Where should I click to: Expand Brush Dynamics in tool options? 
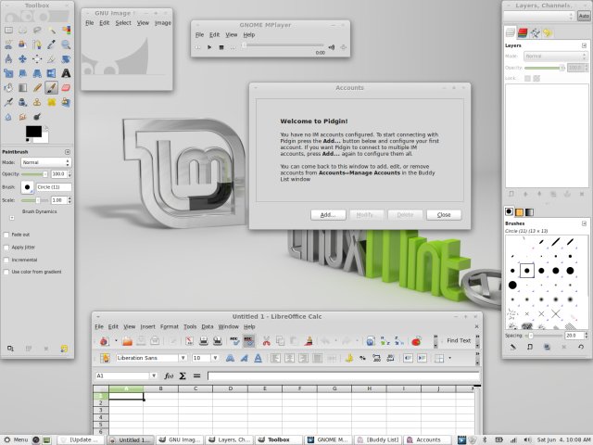point(12,218)
